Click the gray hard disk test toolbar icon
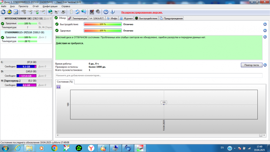The image size is (270, 152). [x=24, y=12]
